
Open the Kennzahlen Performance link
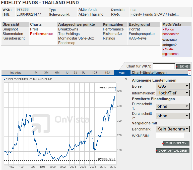(x=113, y=29)
